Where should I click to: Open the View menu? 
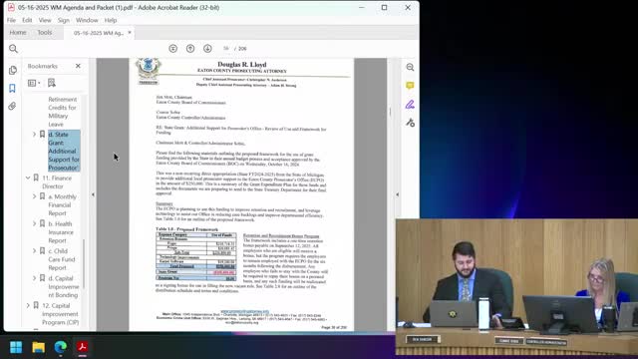pyautogui.click(x=45, y=20)
